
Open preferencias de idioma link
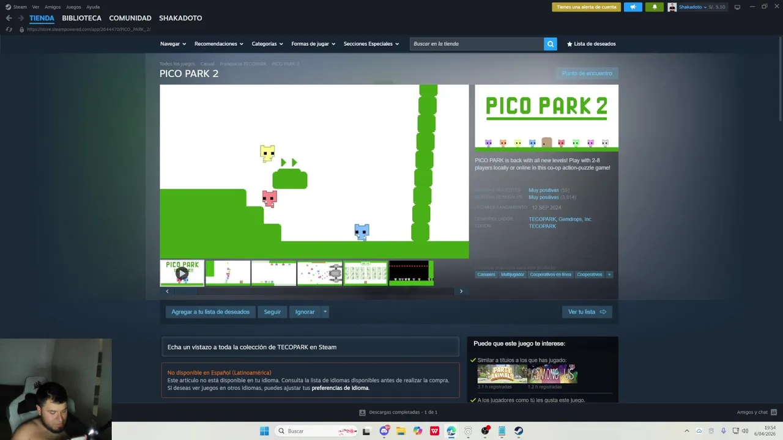(340, 388)
